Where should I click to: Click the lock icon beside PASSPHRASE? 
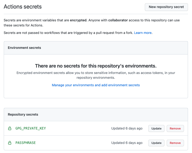pos(10,143)
